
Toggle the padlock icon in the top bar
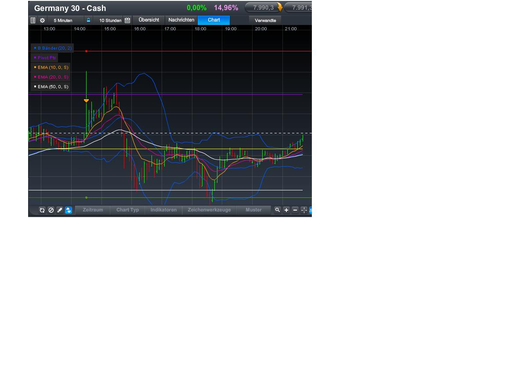coord(88,20)
